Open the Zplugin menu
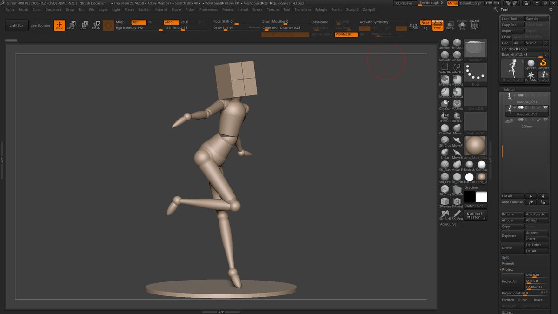 (320, 9)
